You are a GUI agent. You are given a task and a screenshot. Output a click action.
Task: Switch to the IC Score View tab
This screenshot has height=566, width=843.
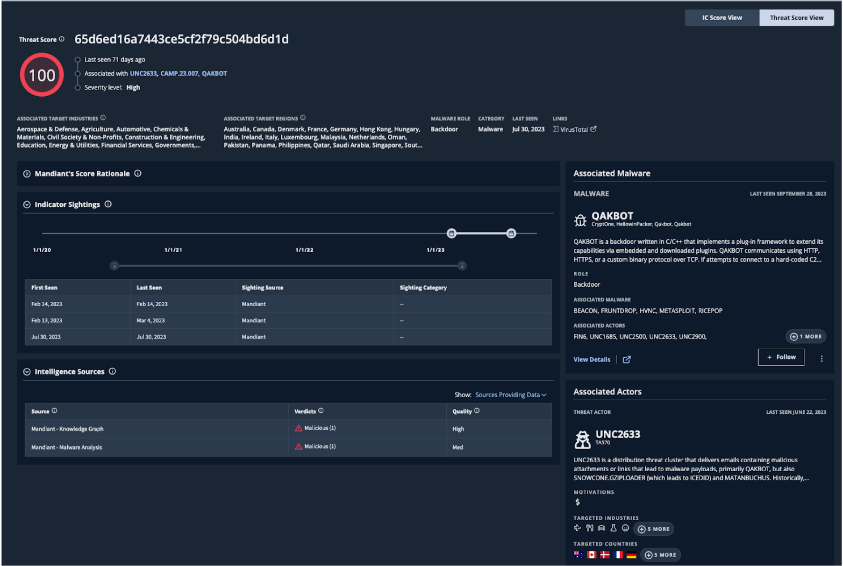click(722, 18)
